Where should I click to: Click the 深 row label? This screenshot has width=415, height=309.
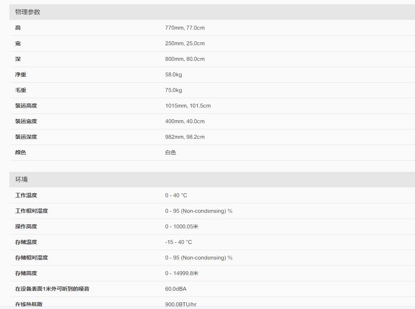[18, 59]
